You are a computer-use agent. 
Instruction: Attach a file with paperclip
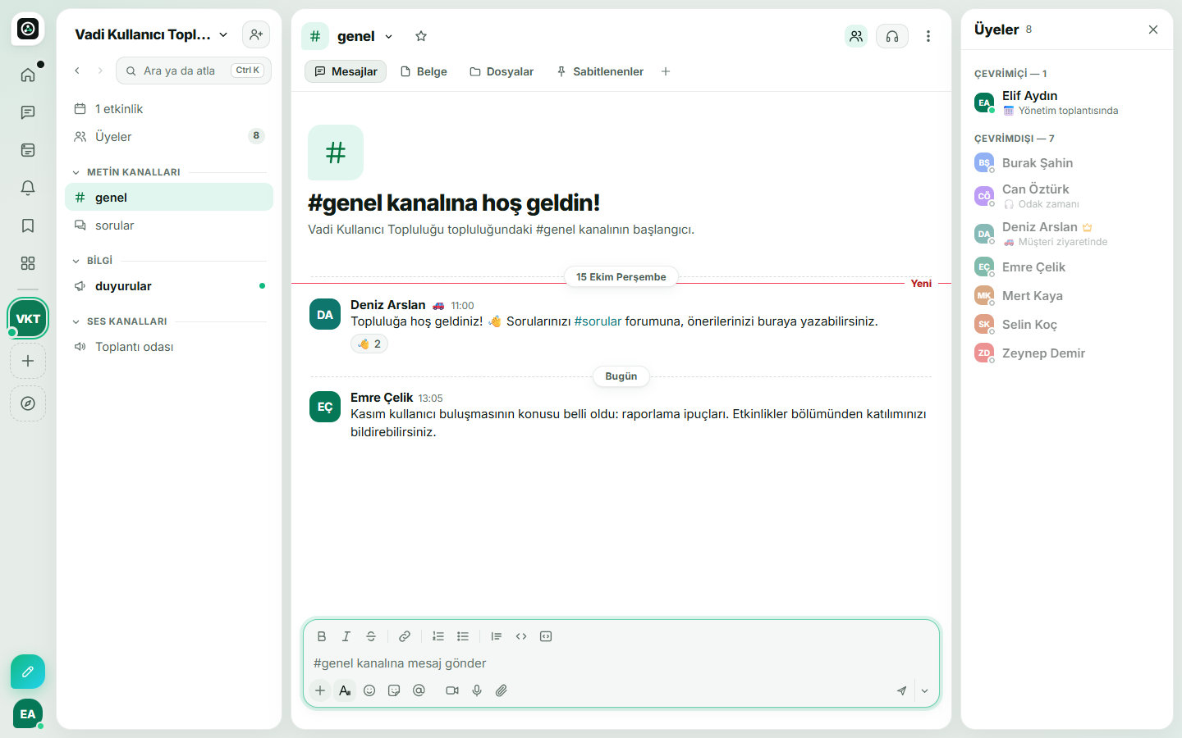click(x=502, y=690)
